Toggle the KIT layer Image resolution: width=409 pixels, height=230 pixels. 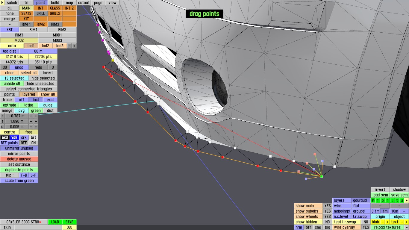point(26,19)
